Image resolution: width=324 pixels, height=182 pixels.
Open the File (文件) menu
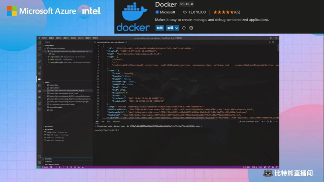[x=44, y=38]
